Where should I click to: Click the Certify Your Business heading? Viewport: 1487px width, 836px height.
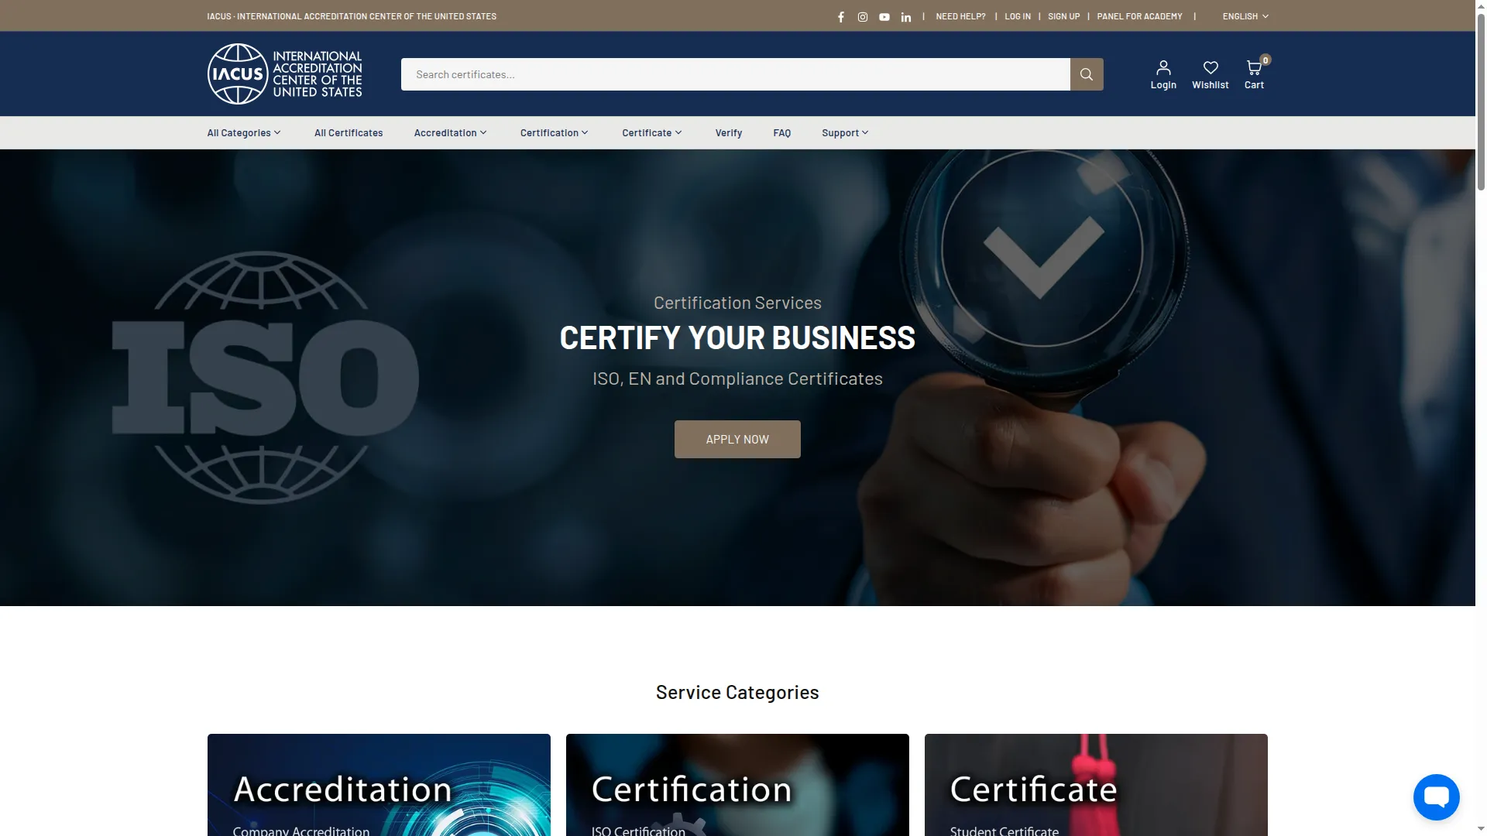click(x=737, y=338)
